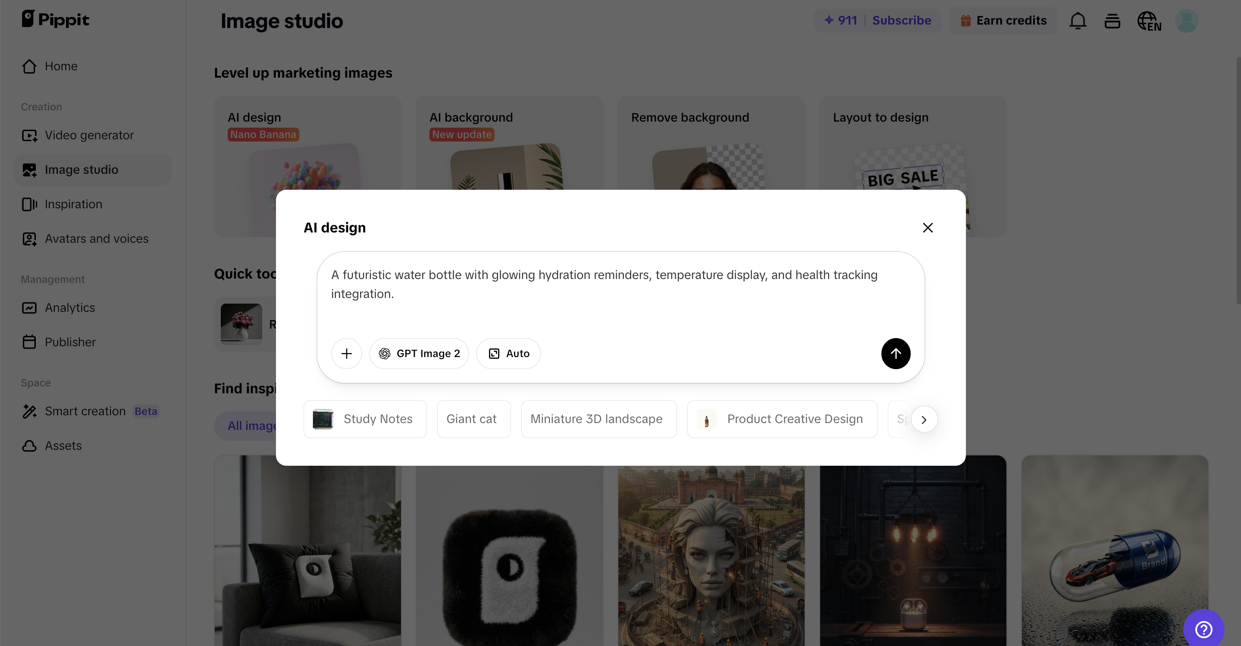Click the 911 credits counter
The height and width of the screenshot is (646, 1241).
tap(841, 20)
